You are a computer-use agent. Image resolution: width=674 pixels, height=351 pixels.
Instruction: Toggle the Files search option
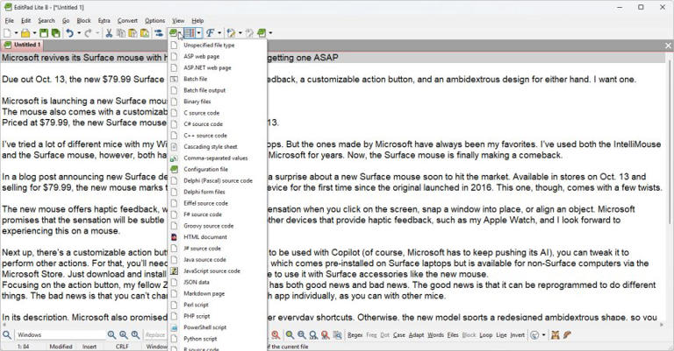(x=453, y=334)
